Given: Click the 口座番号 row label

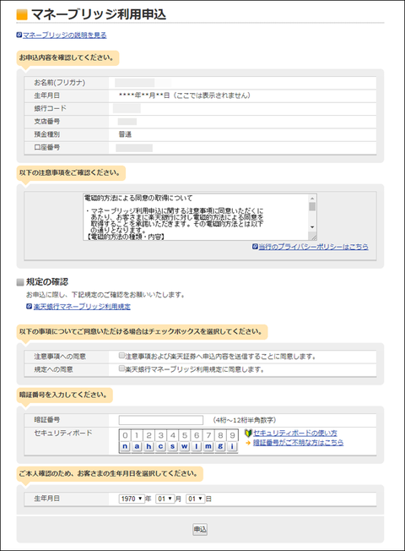Looking at the screenshot, I should pos(47,147).
